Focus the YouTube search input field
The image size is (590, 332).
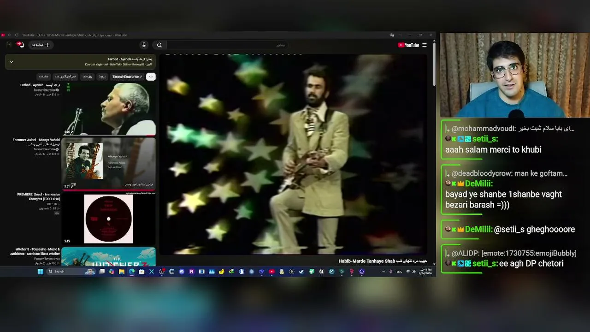(x=227, y=45)
